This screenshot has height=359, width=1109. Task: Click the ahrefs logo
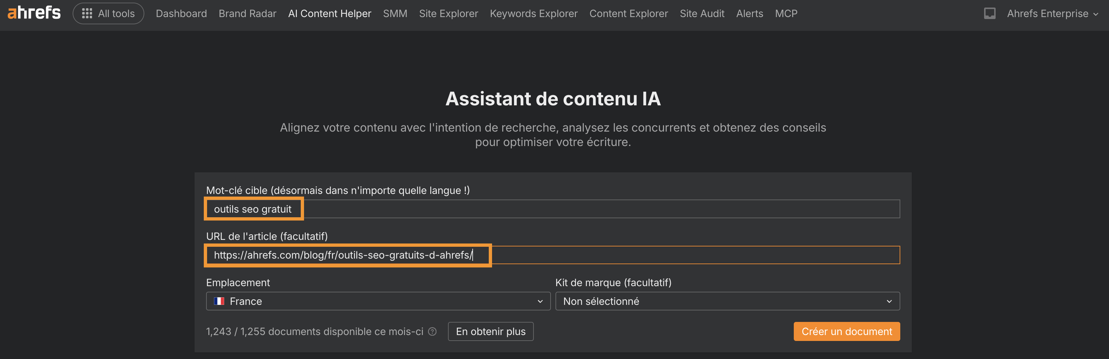tap(34, 12)
